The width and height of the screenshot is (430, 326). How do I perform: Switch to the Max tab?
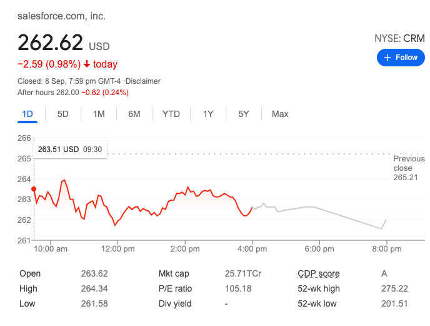pos(280,114)
